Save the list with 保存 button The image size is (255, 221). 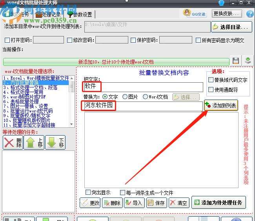[x=157, y=203]
